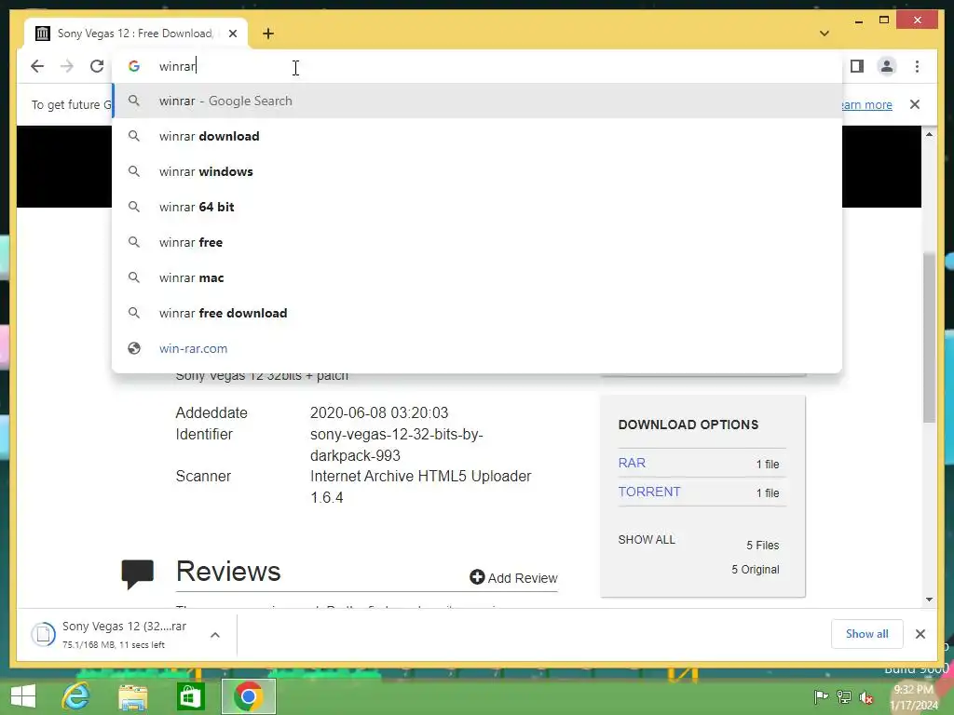Choose 'winrar windows' suggestion

(478, 171)
